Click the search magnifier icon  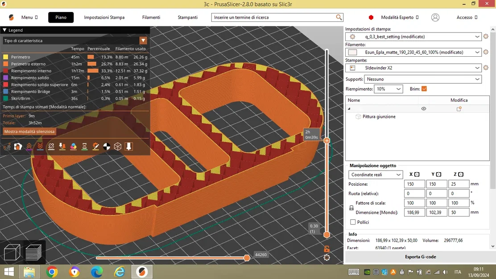[x=339, y=17]
